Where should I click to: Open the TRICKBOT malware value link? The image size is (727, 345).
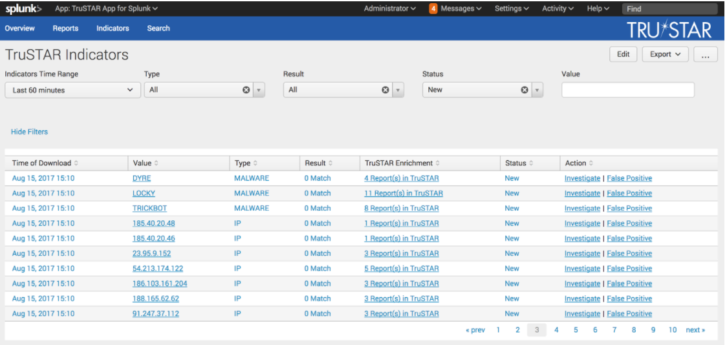pos(149,209)
